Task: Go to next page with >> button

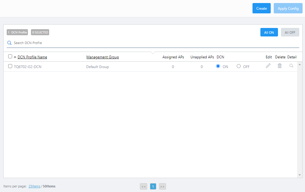Action: point(162,187)
